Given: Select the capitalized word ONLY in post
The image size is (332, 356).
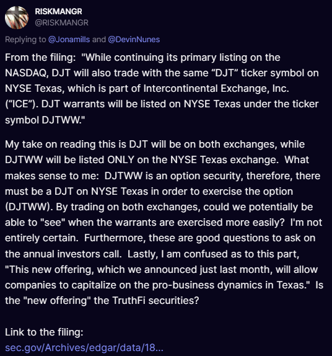Looking at the screenshot, I should tap(121, 160).
